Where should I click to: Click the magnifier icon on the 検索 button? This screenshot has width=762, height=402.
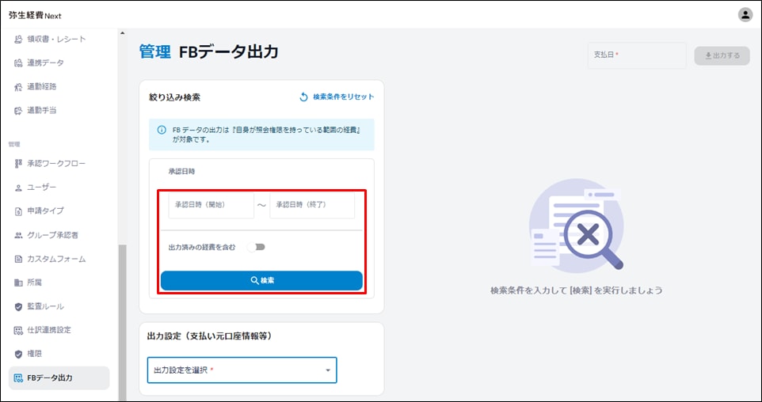tap(254, 281)
